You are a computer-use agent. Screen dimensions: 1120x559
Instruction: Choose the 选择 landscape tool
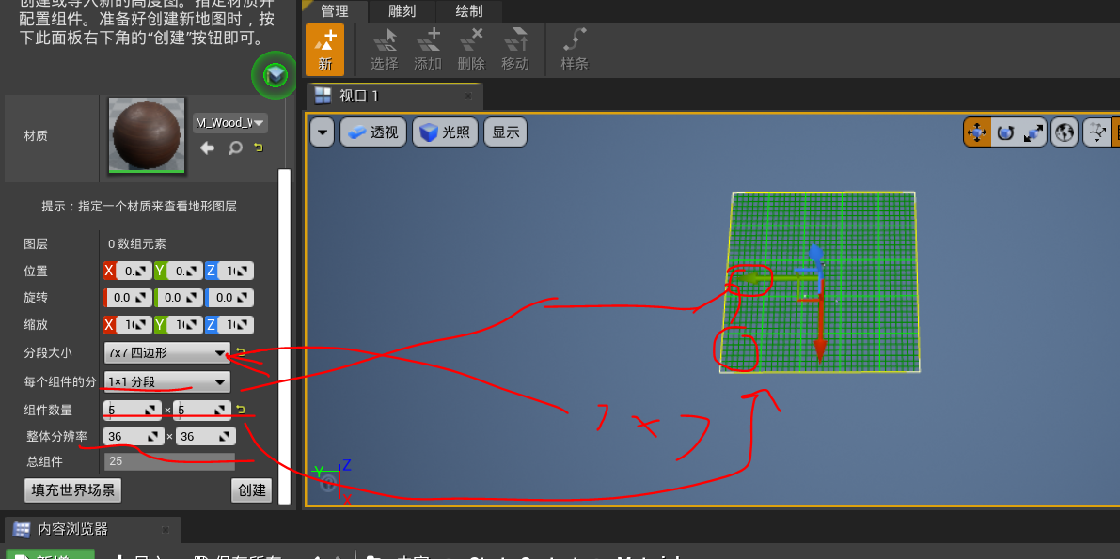tap(385, 50)
